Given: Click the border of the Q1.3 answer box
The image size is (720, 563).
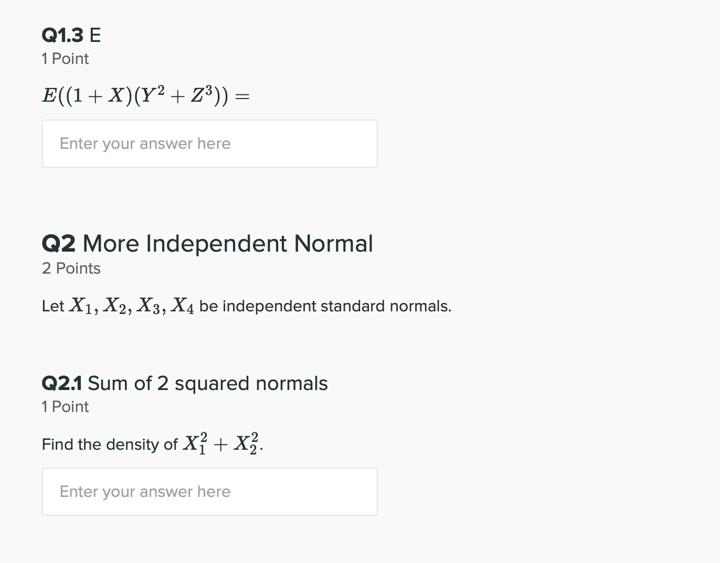Looking at the screenshot, I should pos(210,121).
